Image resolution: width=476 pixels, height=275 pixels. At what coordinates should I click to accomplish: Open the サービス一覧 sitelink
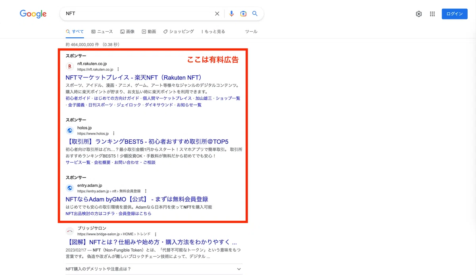pyautogui.click(x=78, y=162)
